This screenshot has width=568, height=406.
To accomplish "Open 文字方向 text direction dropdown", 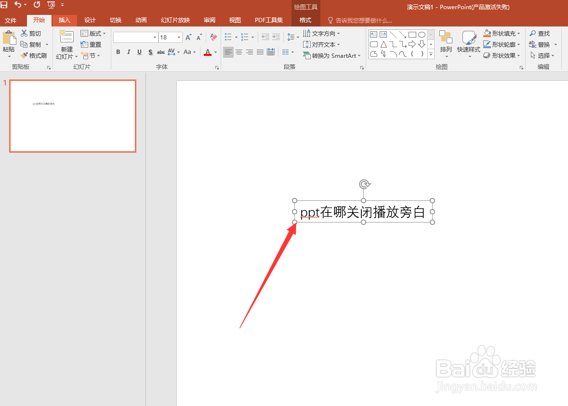I will point(321,33).
